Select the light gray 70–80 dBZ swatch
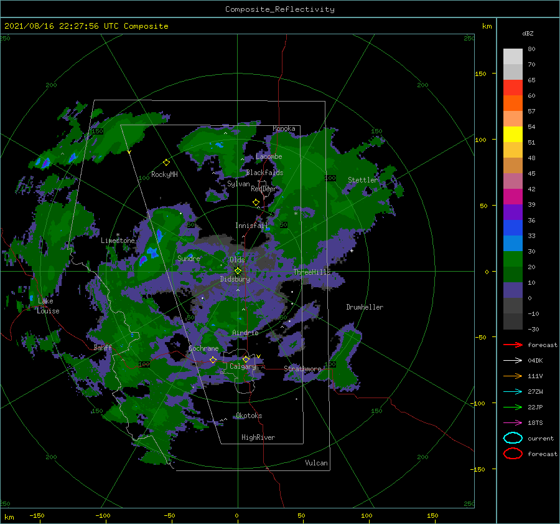Screen dimensions: 560x524 click(x=513, y=57)
